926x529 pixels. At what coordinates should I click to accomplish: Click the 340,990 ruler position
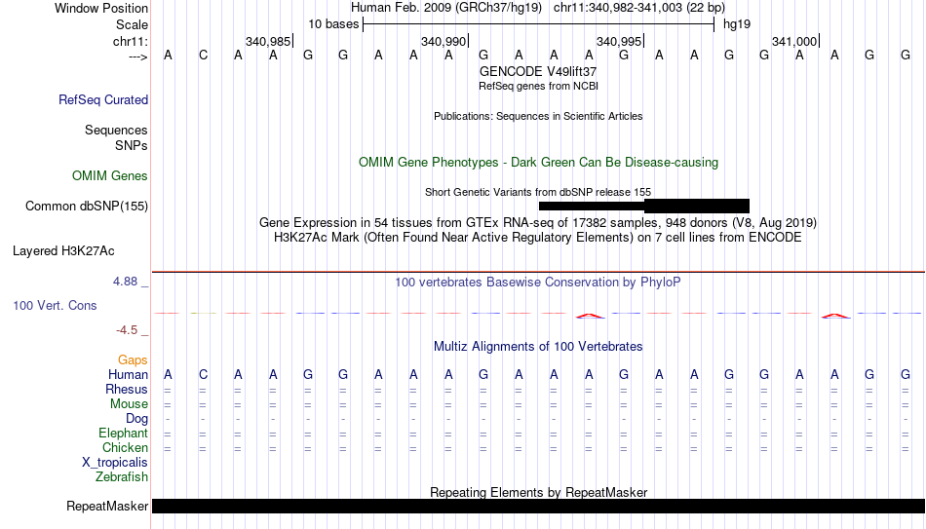point(444,41)
